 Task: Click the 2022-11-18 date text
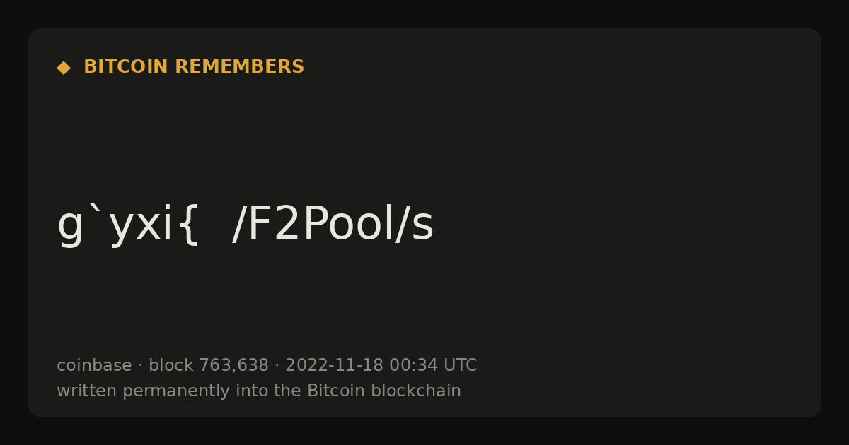click(x=334, y=365)
